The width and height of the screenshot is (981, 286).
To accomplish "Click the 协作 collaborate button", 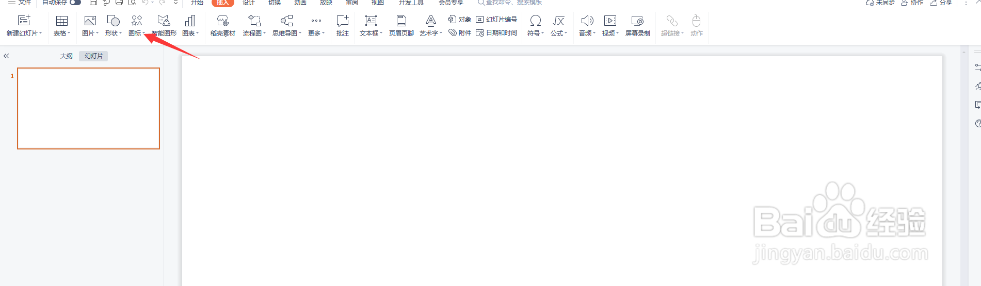I will 912,3.
